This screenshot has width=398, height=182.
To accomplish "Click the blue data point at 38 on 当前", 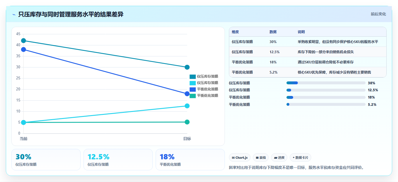I will click(24, 49).
